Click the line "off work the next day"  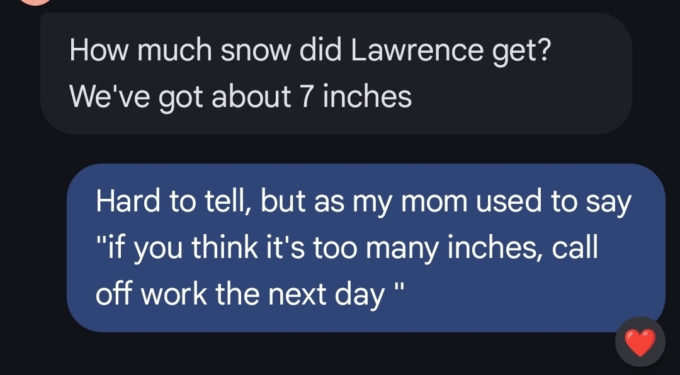pyautogui.click(x=240, y=294)
